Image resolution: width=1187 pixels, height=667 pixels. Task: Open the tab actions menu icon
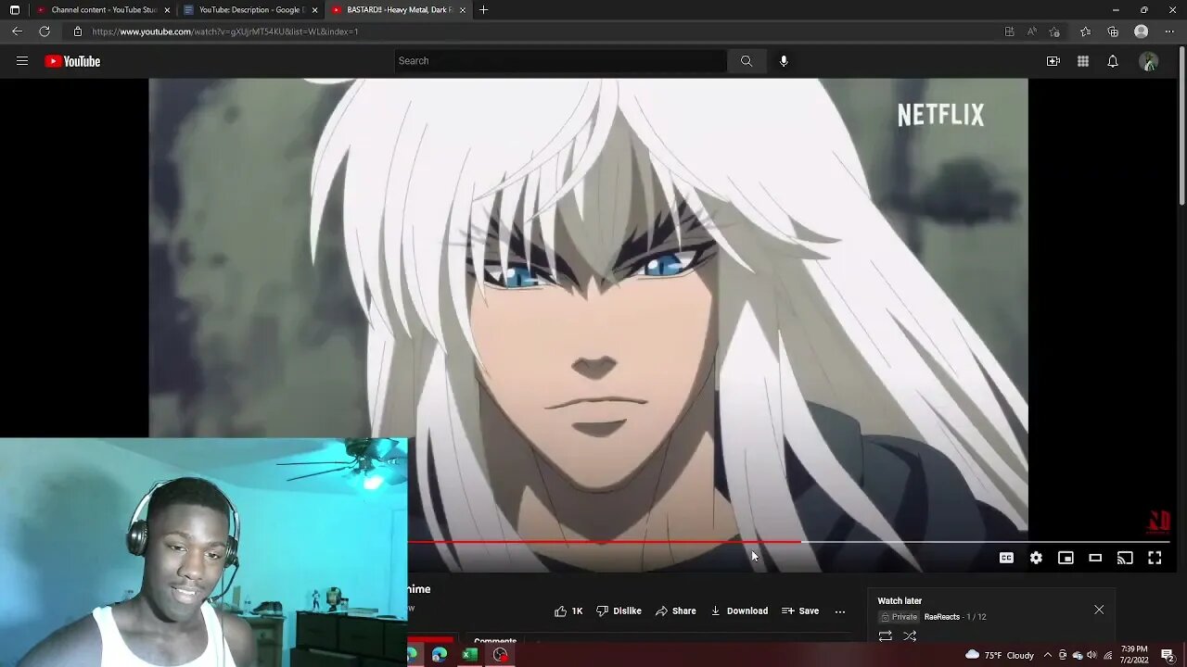coord(15,10)
